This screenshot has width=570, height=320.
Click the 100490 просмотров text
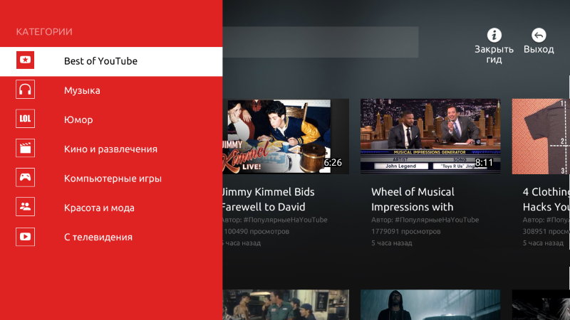pos(256,232)
